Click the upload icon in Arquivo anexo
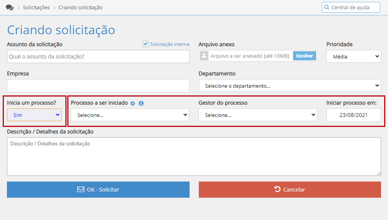The width and height of the screenshot is (388, 220). click(204, 56)
